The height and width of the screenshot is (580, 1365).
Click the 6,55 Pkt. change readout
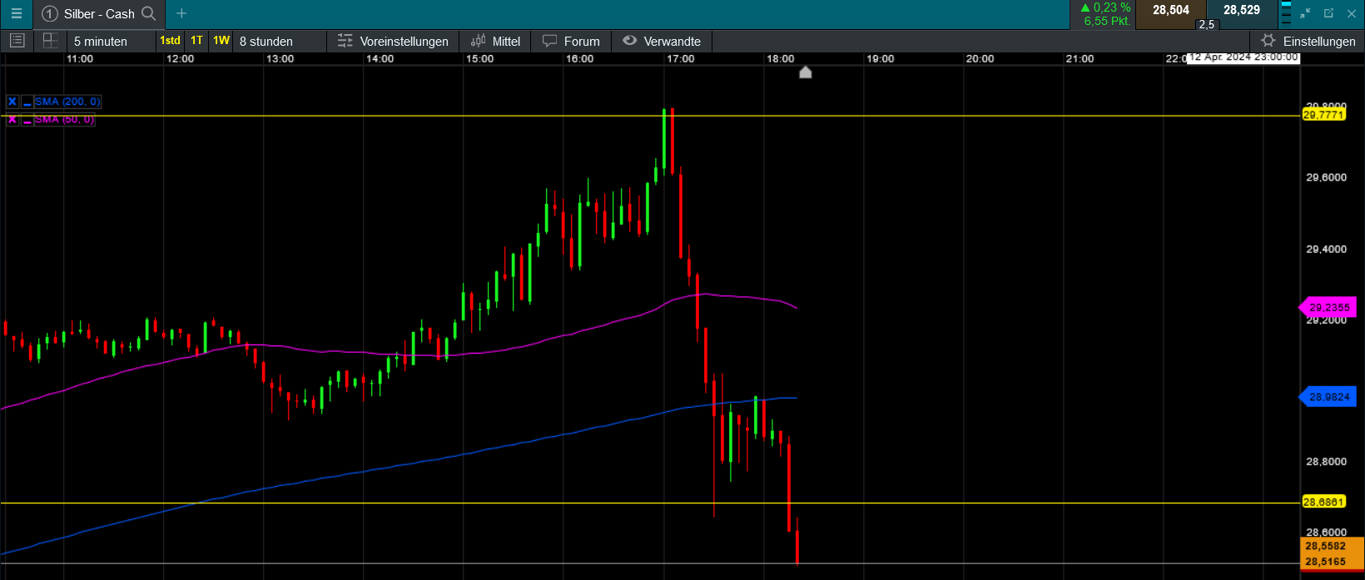pos(1107,21)
